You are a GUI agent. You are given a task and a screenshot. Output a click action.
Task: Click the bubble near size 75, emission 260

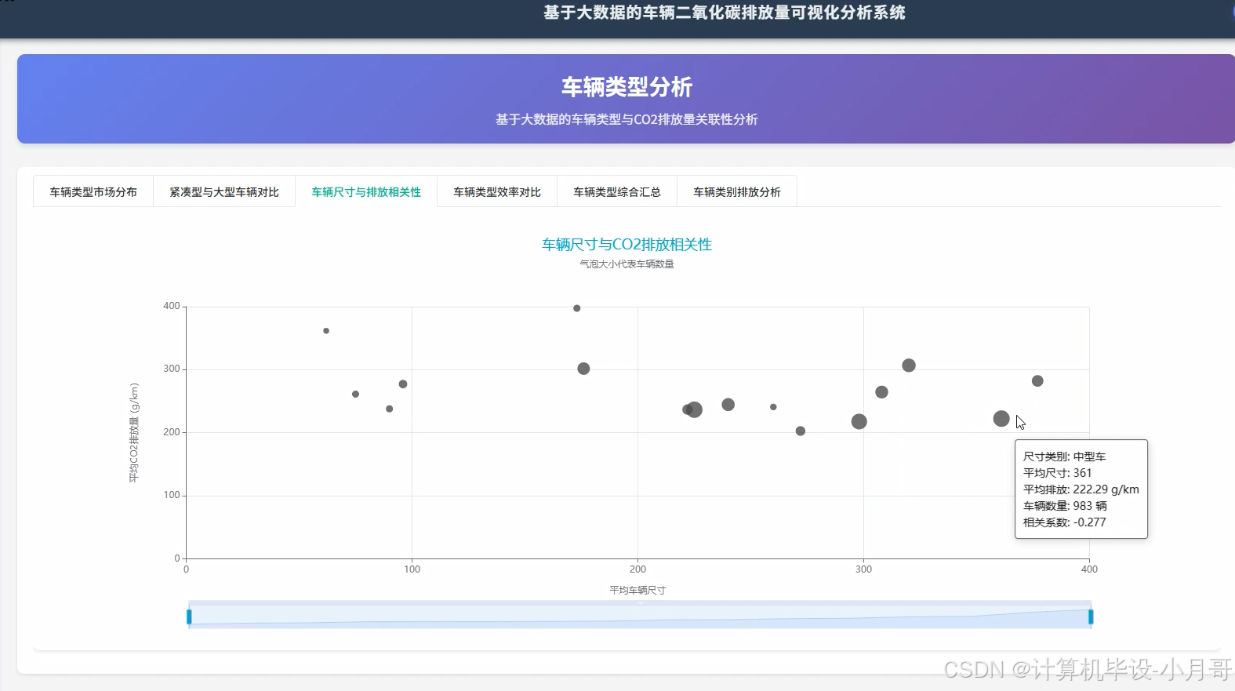click(x=356, y=395)
